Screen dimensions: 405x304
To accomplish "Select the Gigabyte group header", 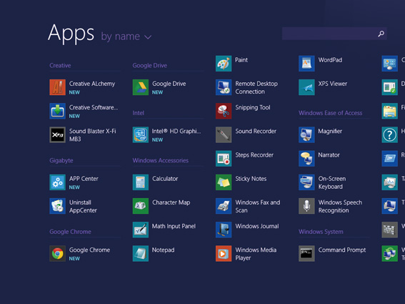I will pos(61,160).
